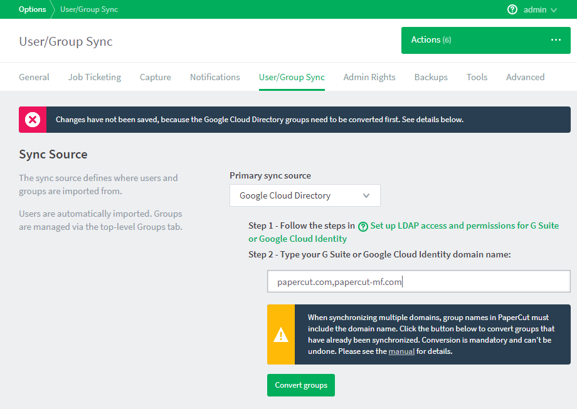Image resolution: width=577 pixels, height=409 pixels.
Task: Switch to the General tab
Action: click(34, 77)
